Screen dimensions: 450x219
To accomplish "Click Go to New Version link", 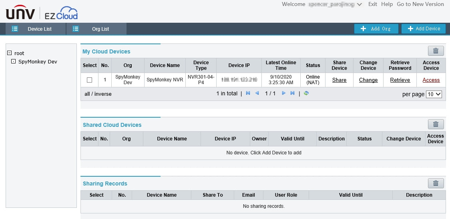I will click(x=420, y=4).
